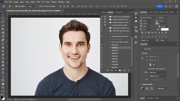Switch to the History tab
The image size is (180, 101).
coord(104,12)
